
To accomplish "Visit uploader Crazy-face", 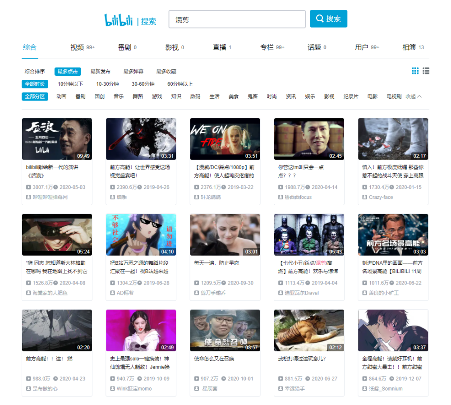I will tap(381, 197).
